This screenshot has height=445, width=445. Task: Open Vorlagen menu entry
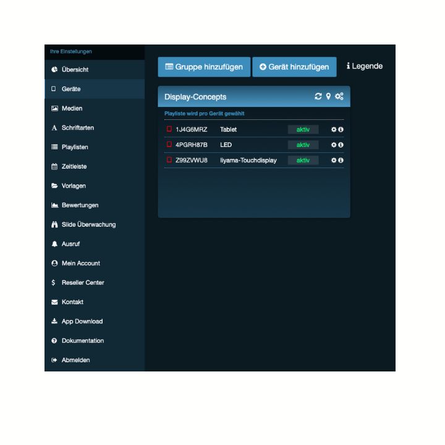(95, 185)
